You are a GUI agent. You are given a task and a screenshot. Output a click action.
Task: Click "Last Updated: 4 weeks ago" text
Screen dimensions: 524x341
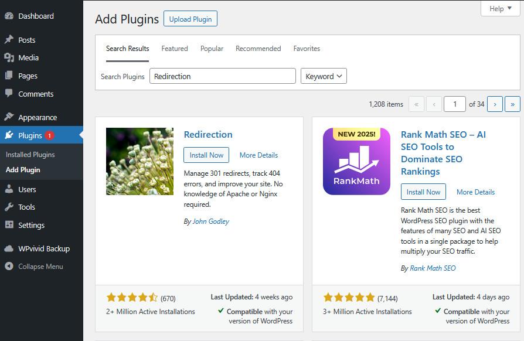click(x=251, y=297)
